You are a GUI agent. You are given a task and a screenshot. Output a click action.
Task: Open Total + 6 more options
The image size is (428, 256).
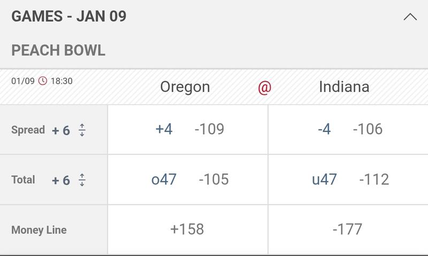coord(61,181)
